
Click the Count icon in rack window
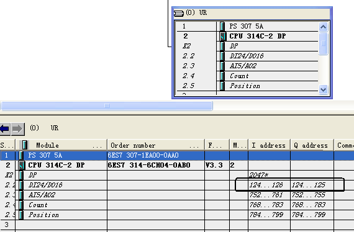pyautogui.click(x=222, y=76)
